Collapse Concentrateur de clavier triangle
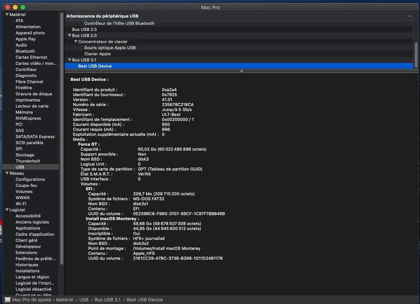 (x=76, y=42)
